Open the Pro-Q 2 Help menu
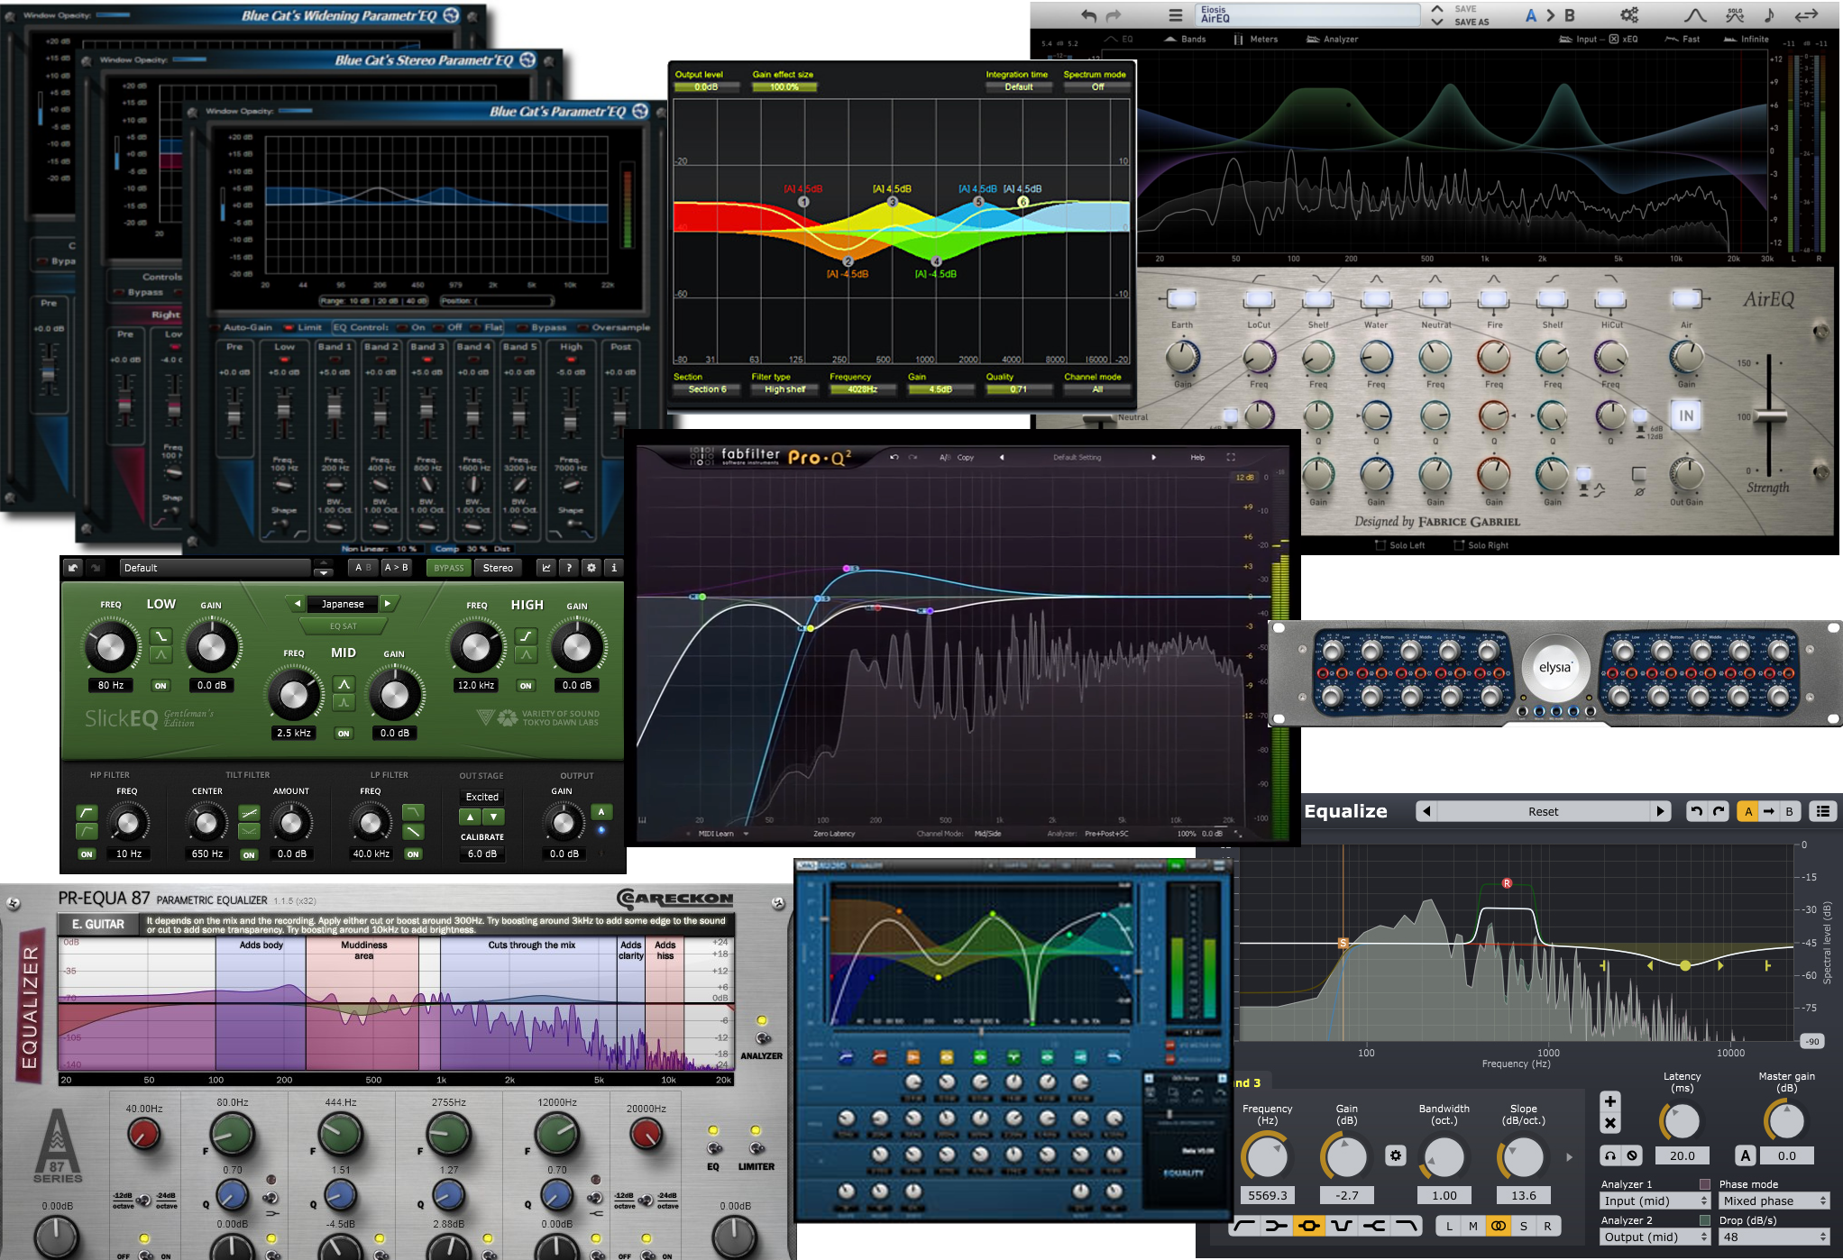Viewport: 1843px width, 1260px height. [x=1197, y=457]
